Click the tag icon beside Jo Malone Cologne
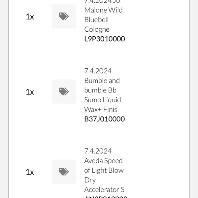Viewport: 198px width, 198px height. pyautogui.click(x=64, y=16)
